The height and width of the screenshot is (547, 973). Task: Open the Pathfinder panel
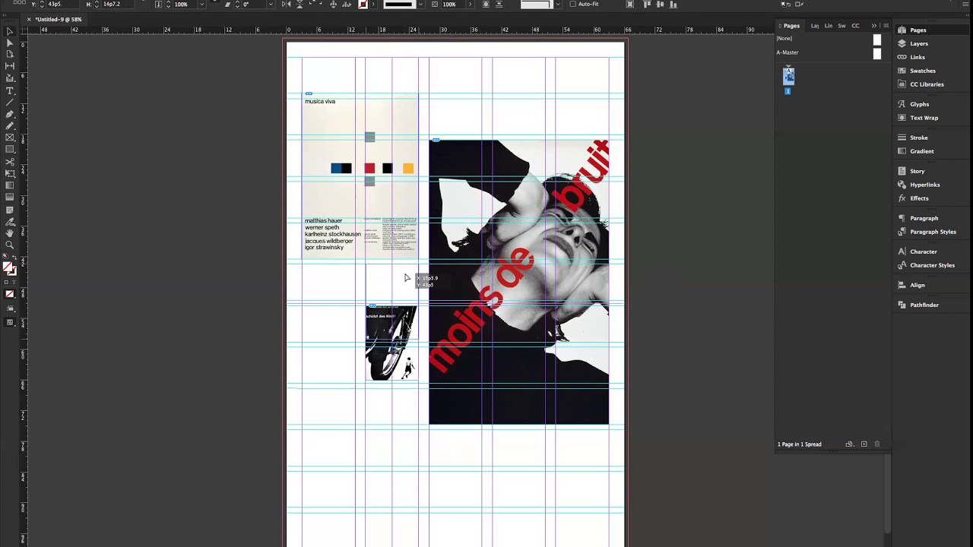point(924,305)
